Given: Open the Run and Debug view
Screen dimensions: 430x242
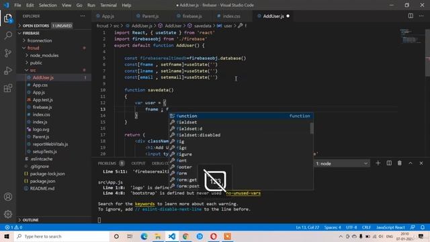Looking at the screenshot, I should pos(8,71).
